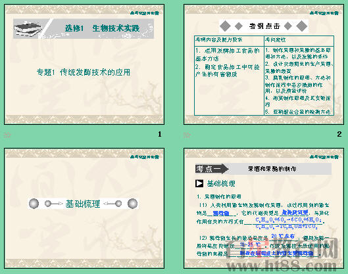Click item 2. 测定食品加工中可能产生的有害物质

[227, 70]
